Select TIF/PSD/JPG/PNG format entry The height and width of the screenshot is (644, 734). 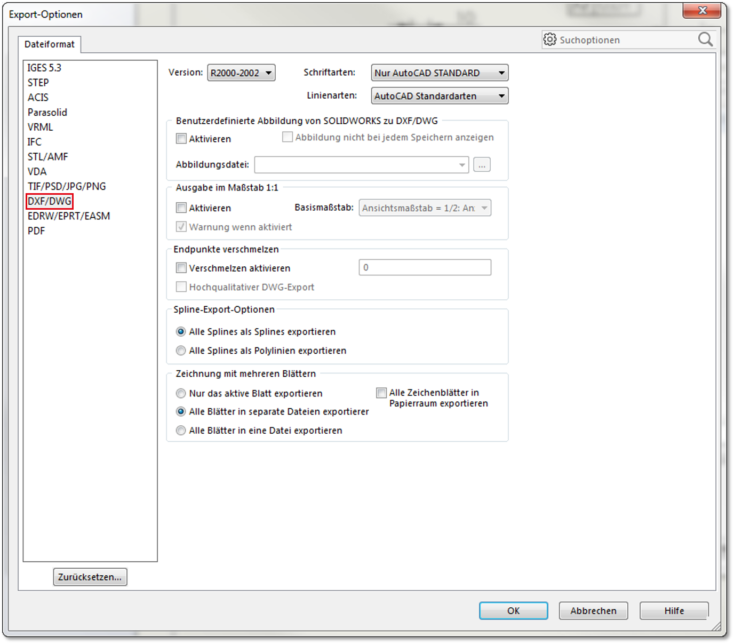[x=67, y=186]
